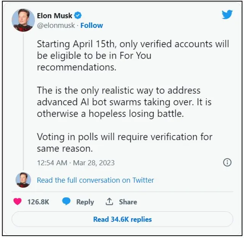Click the blue Twitter bird logo
The height and width of the screenshot is (238, 244).
tap(227, 15)
